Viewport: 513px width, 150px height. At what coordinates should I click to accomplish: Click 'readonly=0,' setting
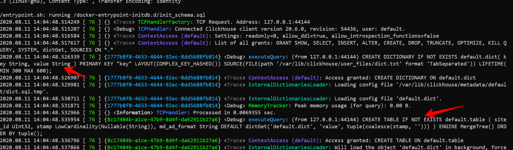[262, 36]
